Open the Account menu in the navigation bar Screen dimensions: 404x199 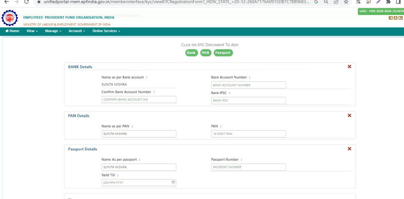pos(76,31)
